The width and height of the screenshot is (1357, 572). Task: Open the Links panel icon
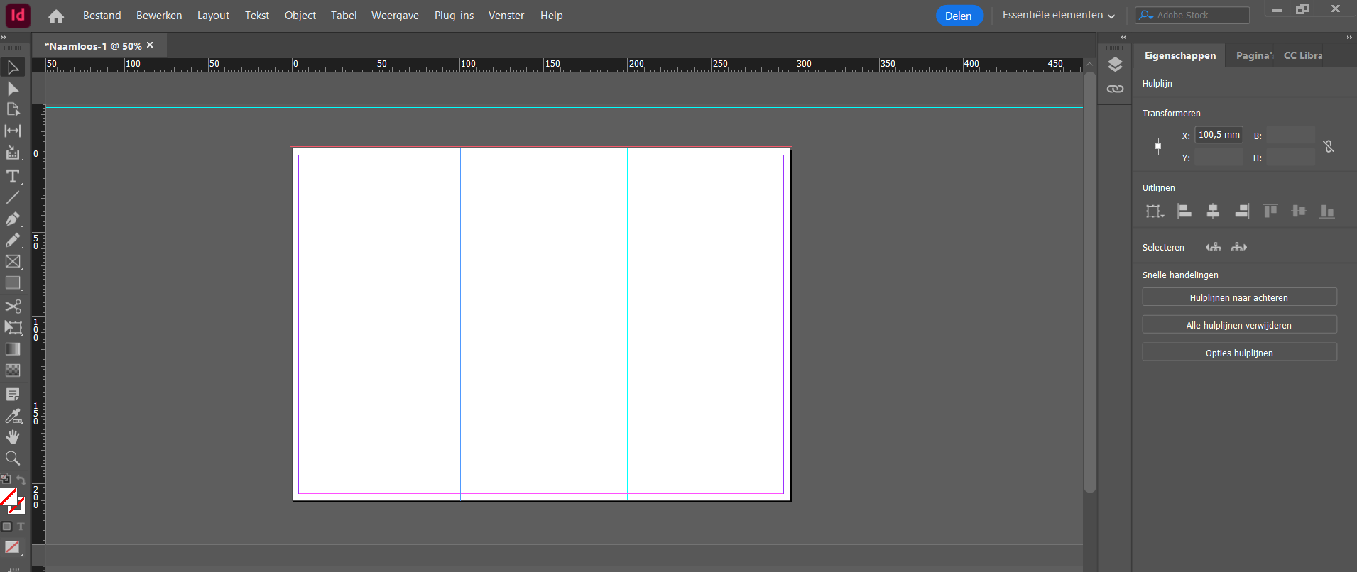click(1115, 89)
